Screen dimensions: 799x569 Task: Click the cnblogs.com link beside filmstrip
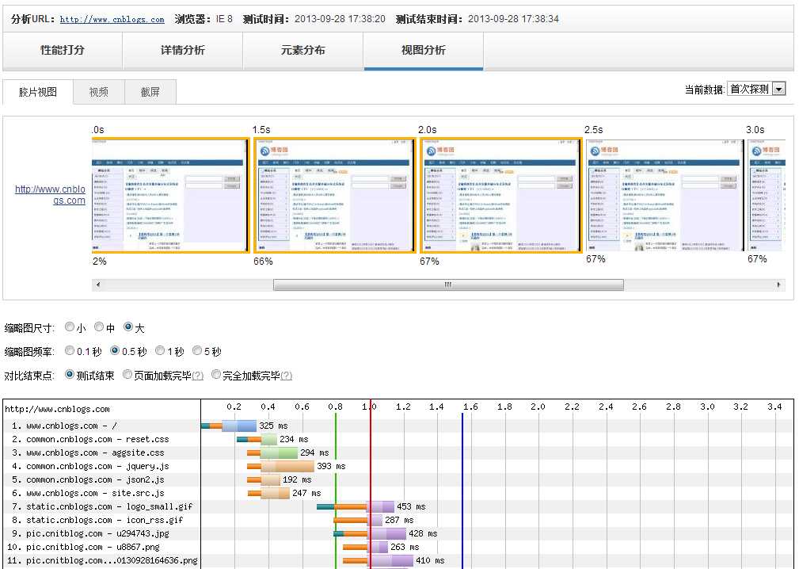(x=50, y=195)
